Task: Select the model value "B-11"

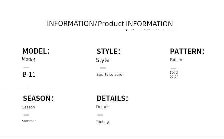Action: pos(29,75)
